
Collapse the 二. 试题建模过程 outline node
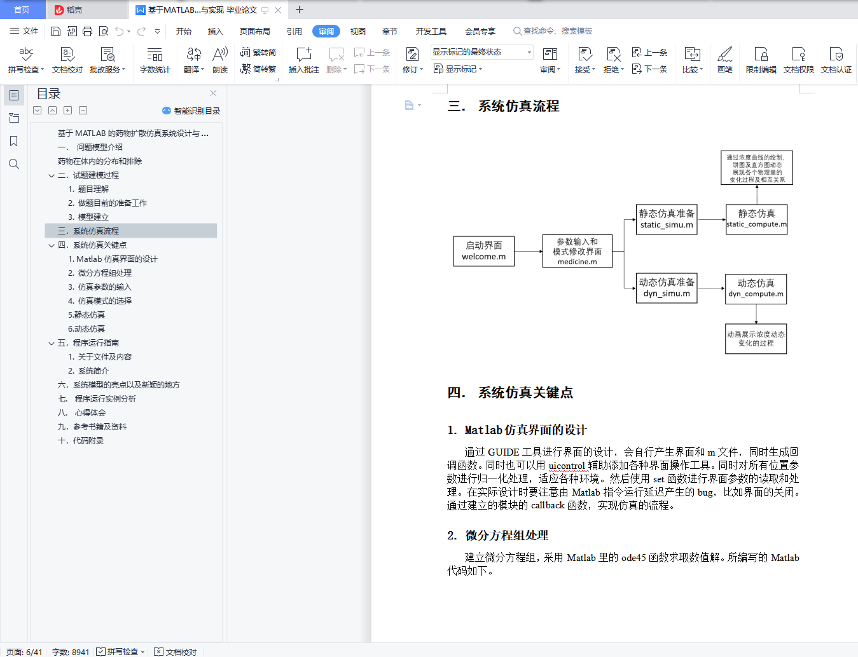point(52,175)
